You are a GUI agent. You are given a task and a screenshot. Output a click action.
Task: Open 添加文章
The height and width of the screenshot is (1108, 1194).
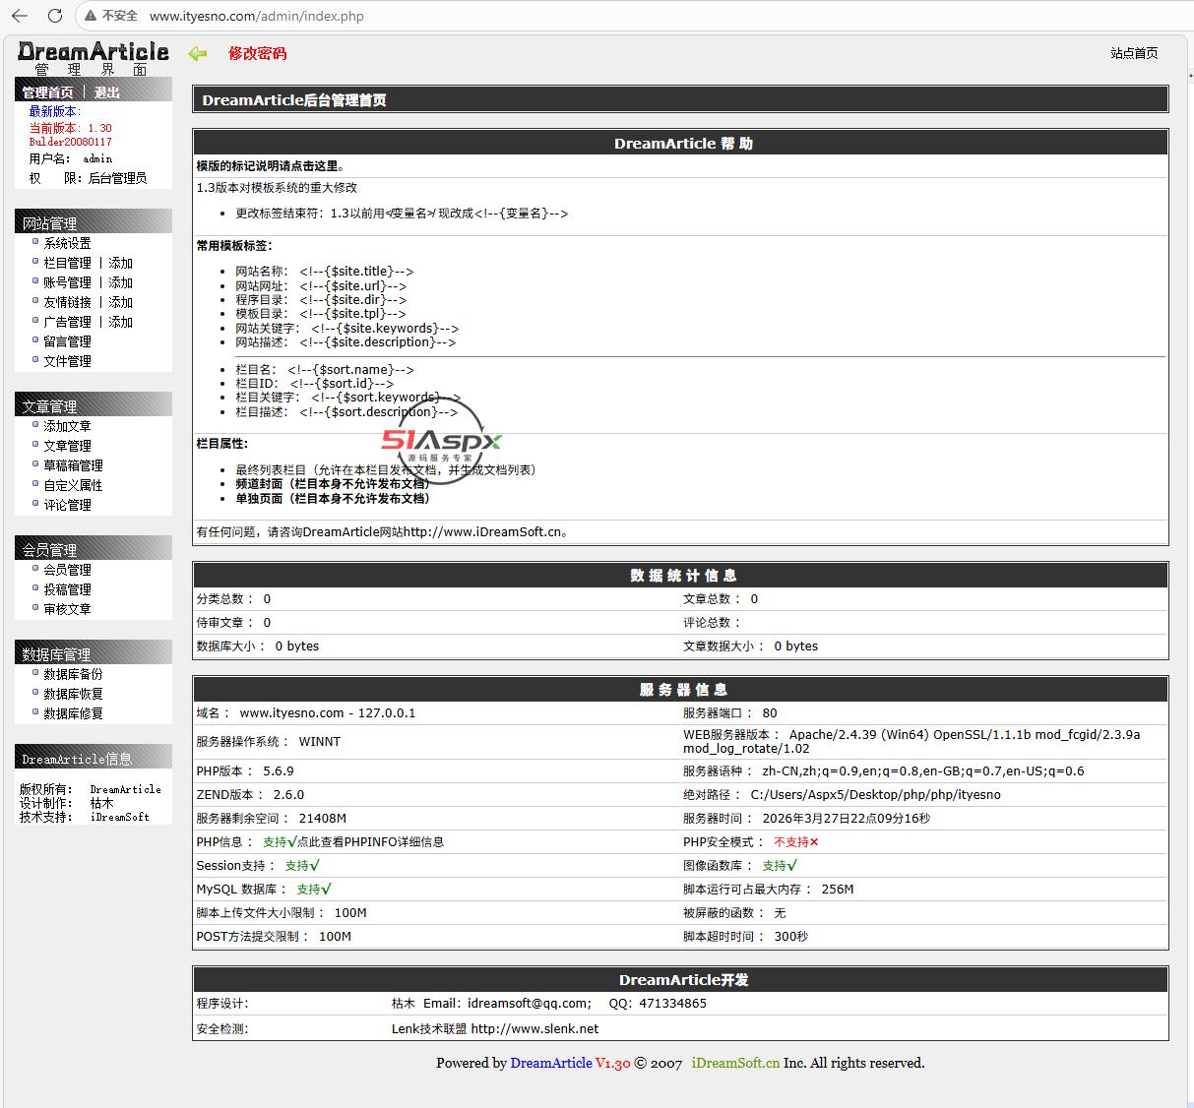[x=67, y=426]
